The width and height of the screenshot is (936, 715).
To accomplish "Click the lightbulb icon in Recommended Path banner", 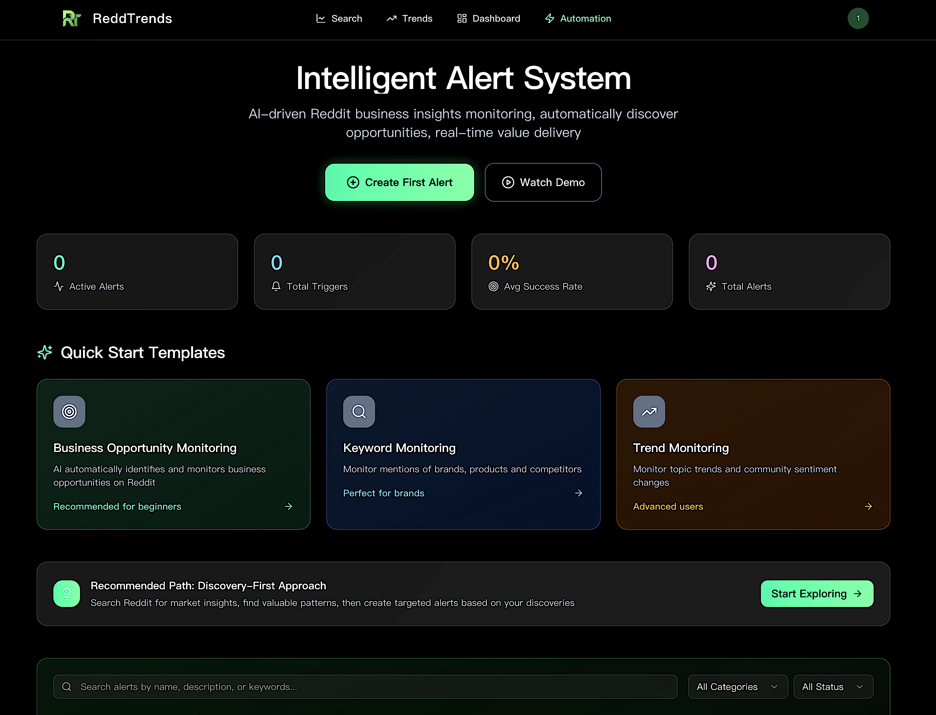I will click(67, 593).
